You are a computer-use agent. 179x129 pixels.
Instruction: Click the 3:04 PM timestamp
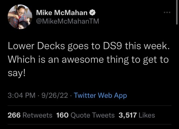point(22,95)
